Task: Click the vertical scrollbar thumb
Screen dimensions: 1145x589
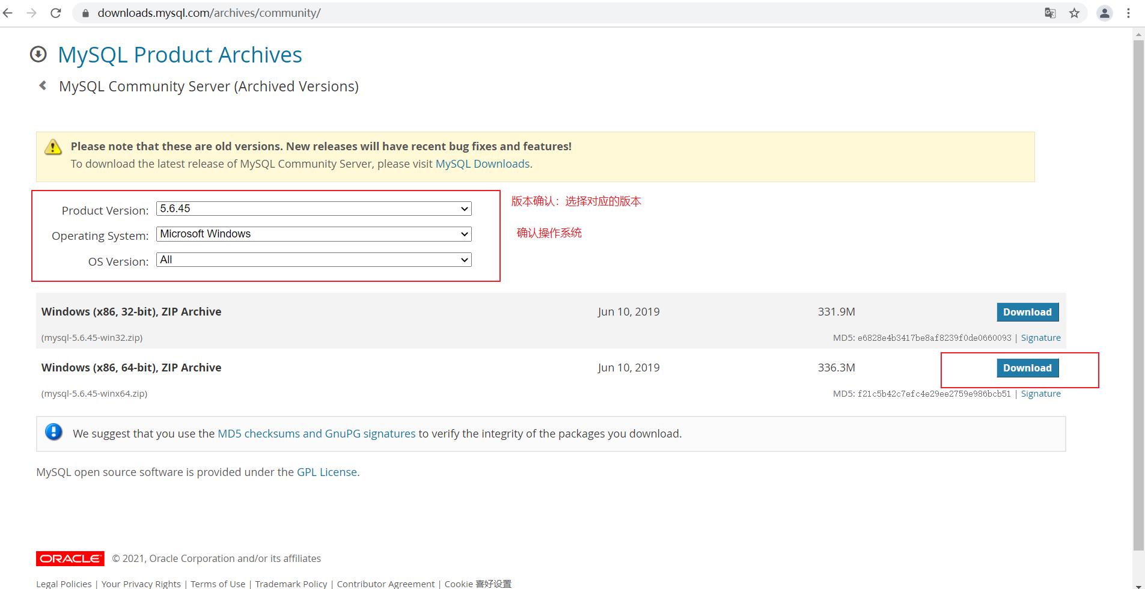Action: [1138, 296]
